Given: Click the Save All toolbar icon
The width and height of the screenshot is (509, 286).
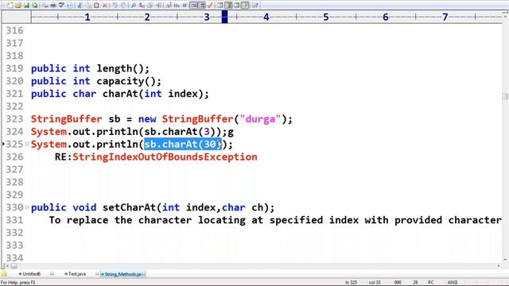Looking at the screenshot, I should click(x=34, y=6).
